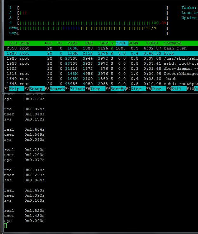Click the Mem usage meter bar
This screenshot has width=198, height=234.
(x=93, y=28)
